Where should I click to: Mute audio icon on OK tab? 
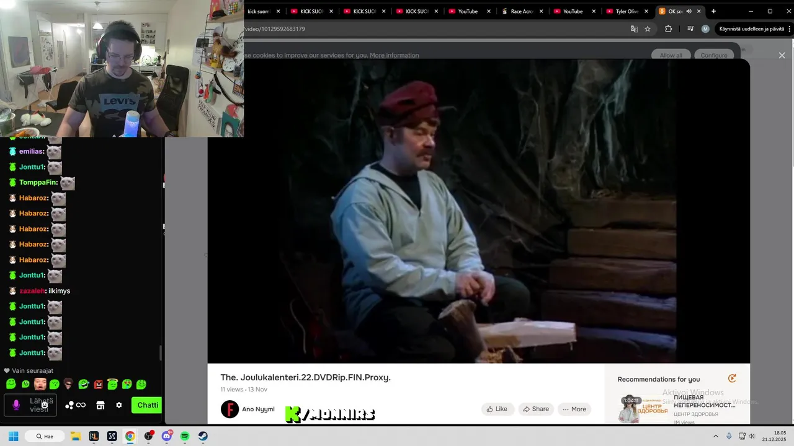pyautogui.click(x=689, y=11)
